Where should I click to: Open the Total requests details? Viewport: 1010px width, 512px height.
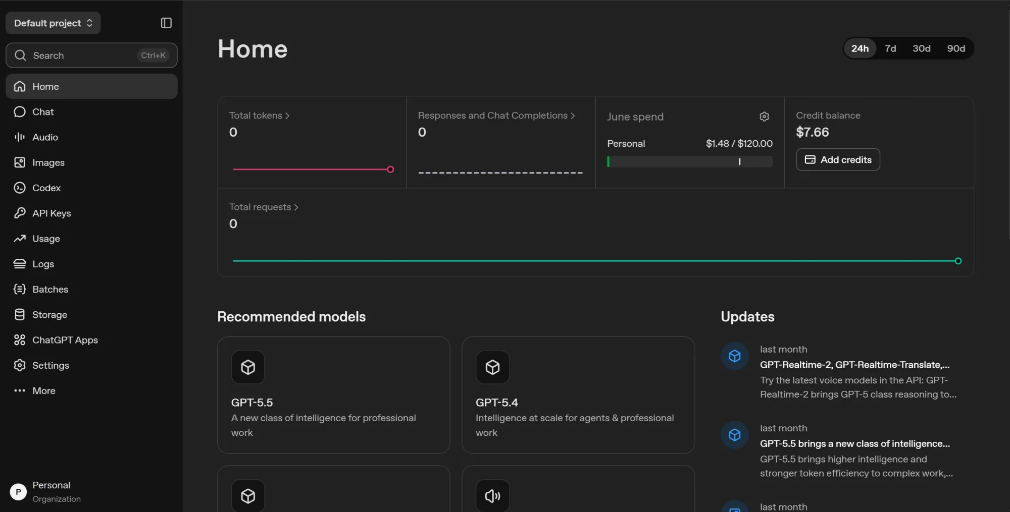264,207
